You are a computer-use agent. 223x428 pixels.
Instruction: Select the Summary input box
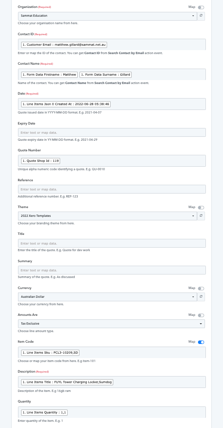point(112,270)
